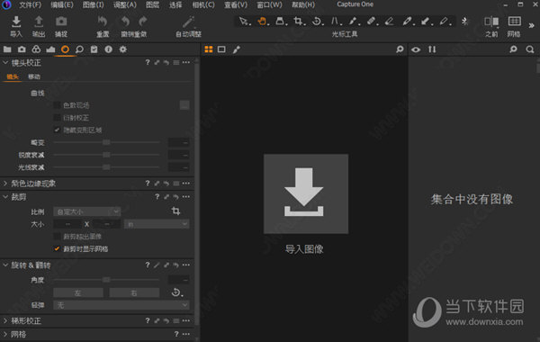Click the 左 rotate left button

[x=78, y=292]
